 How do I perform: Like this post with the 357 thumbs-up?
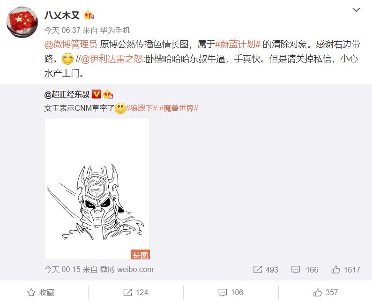pyautogui.click(x=326, y=292)
